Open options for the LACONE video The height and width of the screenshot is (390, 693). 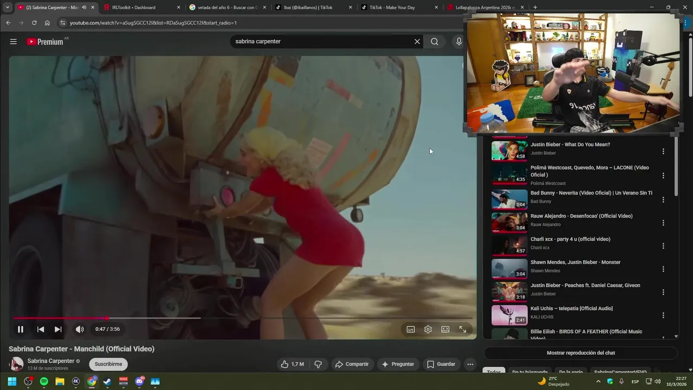663,175
